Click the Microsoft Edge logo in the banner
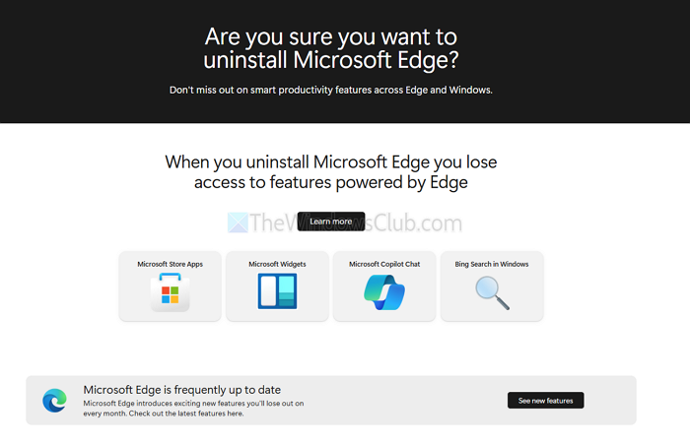 click(x=54, y=401)
